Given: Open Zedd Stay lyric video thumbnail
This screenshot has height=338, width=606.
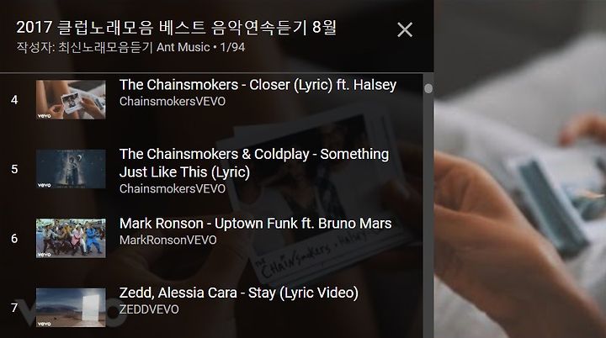Looking at the screenshot, I should click(x=71, y=308).
